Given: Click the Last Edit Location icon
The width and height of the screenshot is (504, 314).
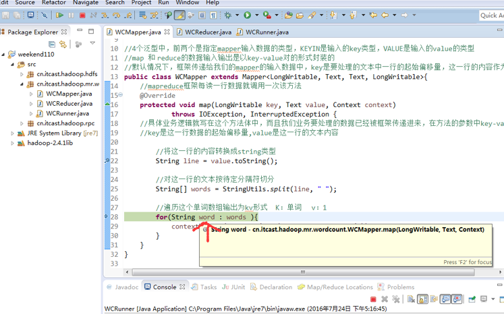Looking at the screenshot, I should click(373, 15).
